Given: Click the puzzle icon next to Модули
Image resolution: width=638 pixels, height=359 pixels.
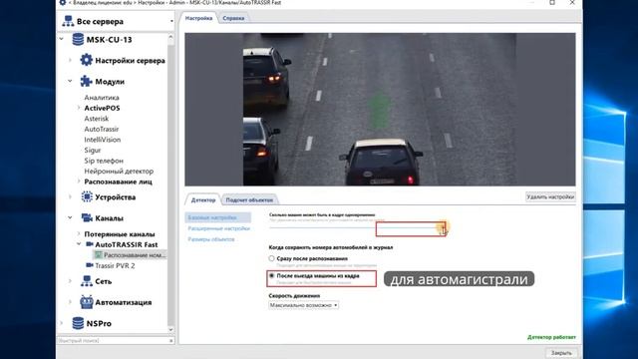Looking at the screenshot, I should (x=86, y=82).
